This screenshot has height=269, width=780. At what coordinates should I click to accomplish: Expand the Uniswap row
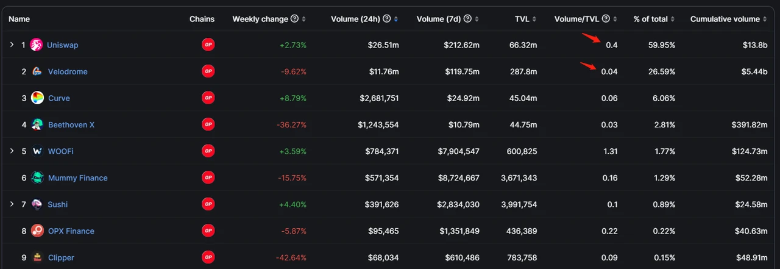[x=12, y=45]
